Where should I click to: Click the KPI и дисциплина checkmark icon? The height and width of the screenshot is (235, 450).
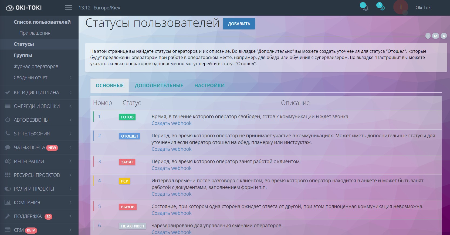pyautogui.click(x=8, y=92)
